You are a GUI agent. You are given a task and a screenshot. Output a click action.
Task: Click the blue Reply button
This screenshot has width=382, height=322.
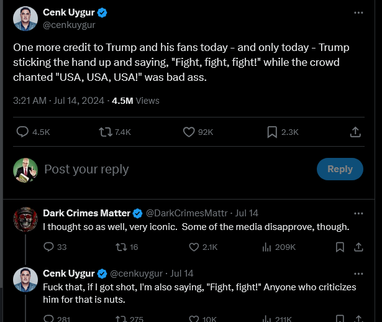tap(340, 169)
